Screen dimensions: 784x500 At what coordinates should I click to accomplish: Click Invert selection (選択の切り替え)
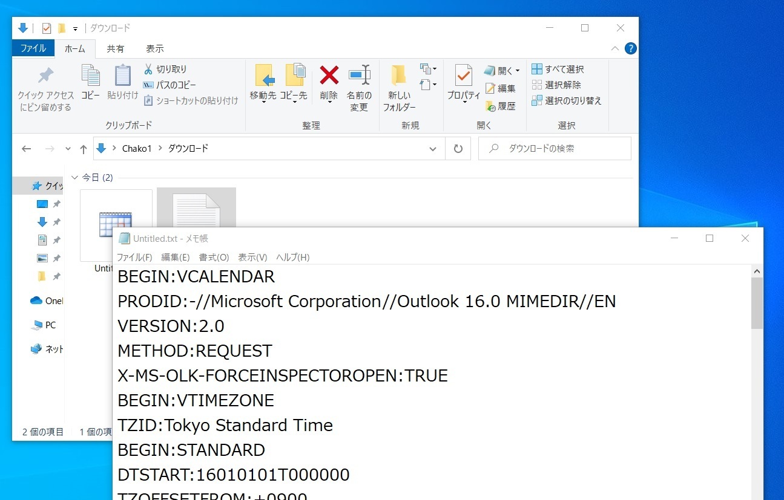566,100
